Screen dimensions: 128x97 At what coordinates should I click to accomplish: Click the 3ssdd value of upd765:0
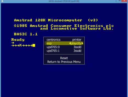[77, 47]
